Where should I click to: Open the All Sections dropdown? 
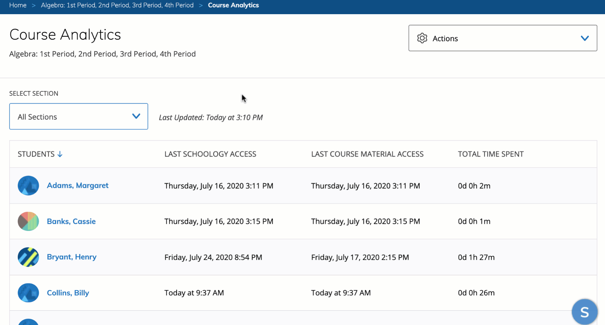pos(78,117)
